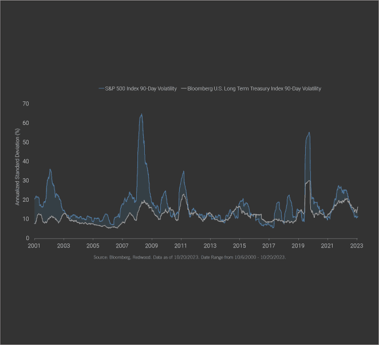Click the 2011 x-axis label
The image size is (379, 345).
coord(181,246)
